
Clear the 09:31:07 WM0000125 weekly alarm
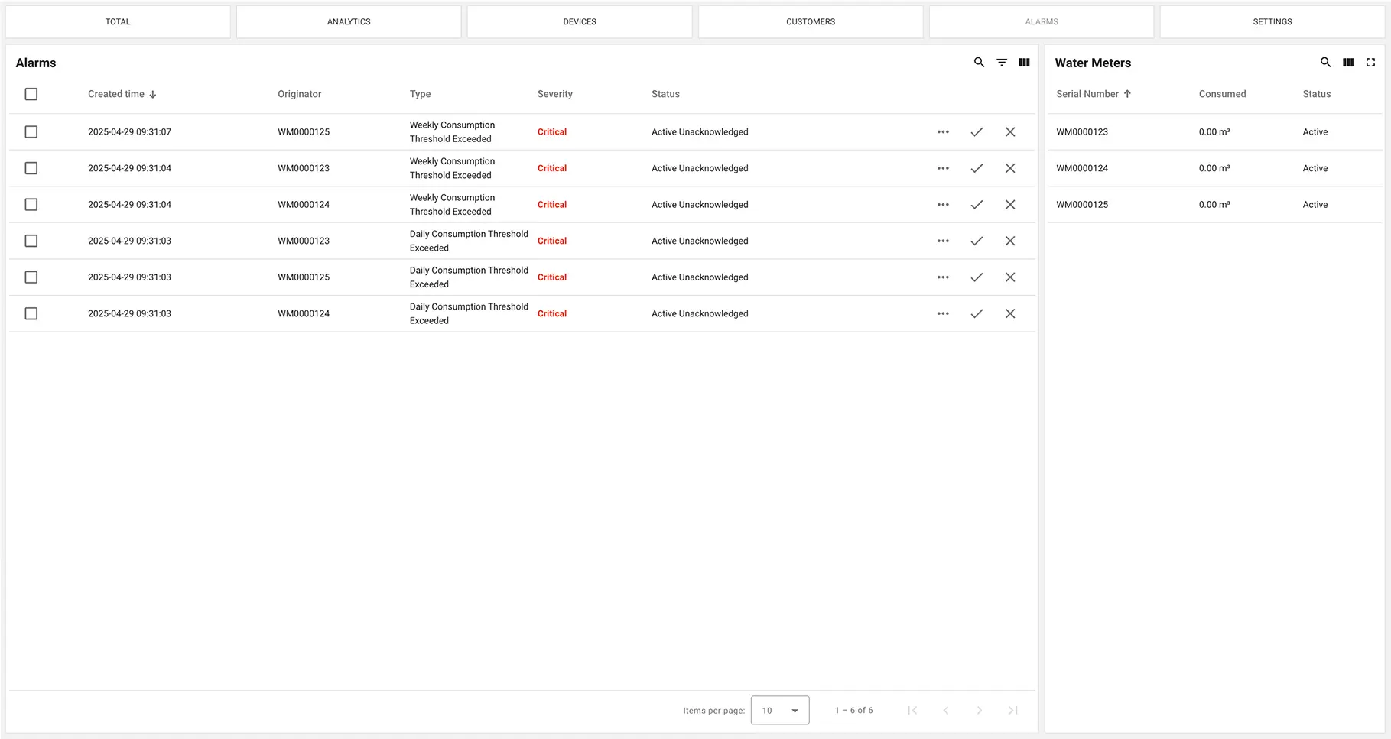[x=1010, y=132]
